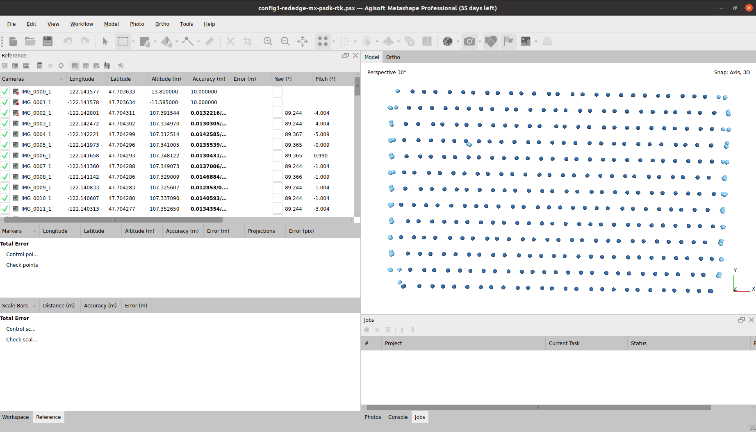756x432 pixels.
Task: Click the Reset View icon
Action: point(303,41)
